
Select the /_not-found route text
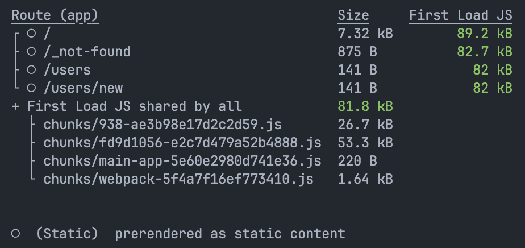coord(87,52)
